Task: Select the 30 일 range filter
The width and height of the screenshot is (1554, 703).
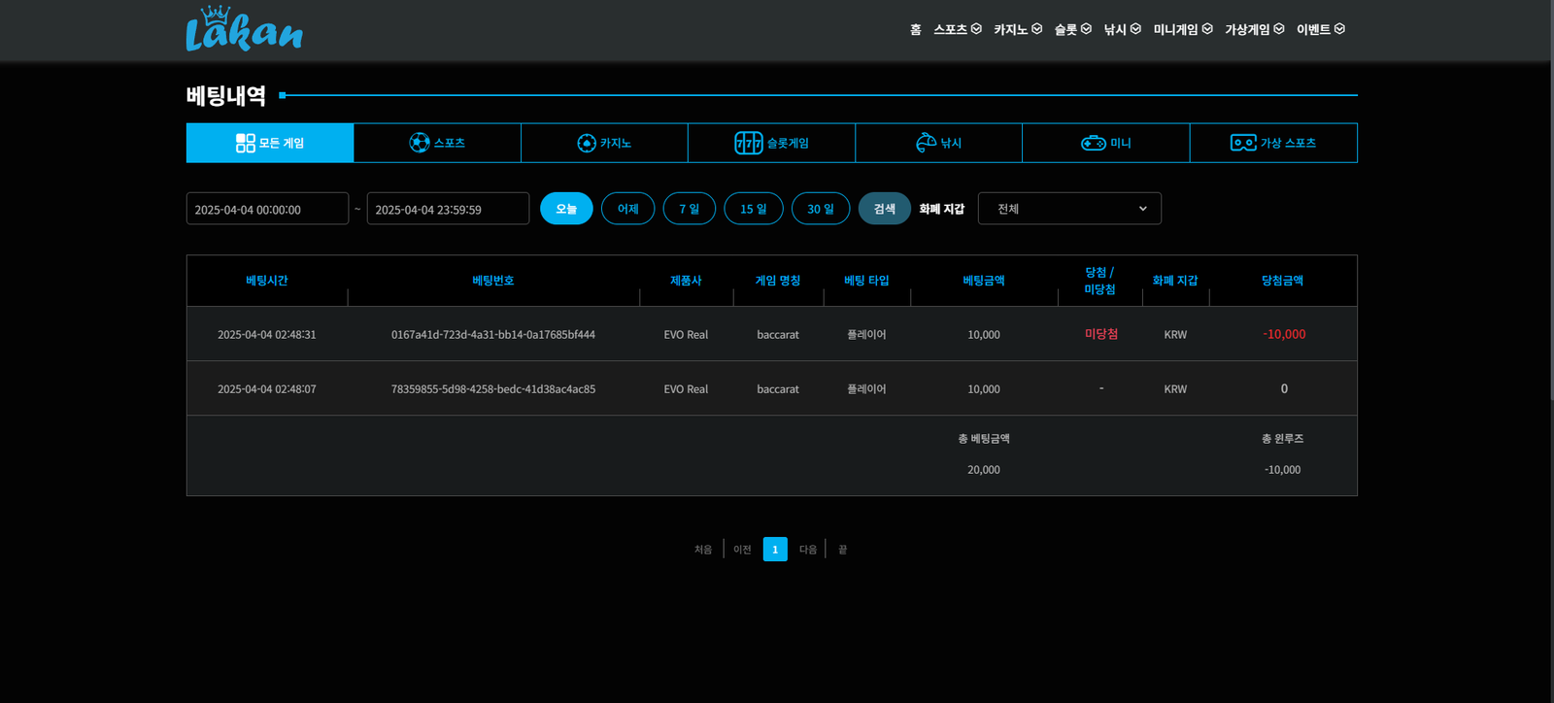Action: [x=820, y=209]
